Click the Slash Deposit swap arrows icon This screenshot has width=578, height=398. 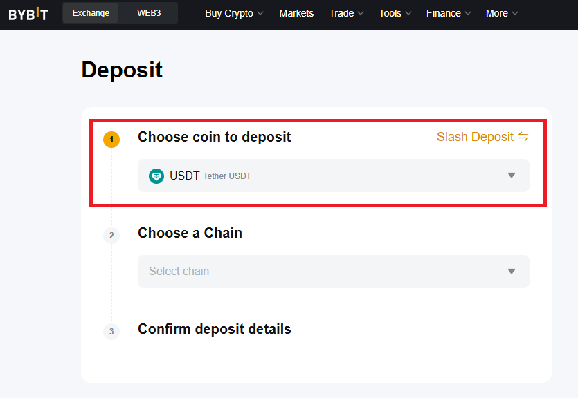[x=523, y=137]
